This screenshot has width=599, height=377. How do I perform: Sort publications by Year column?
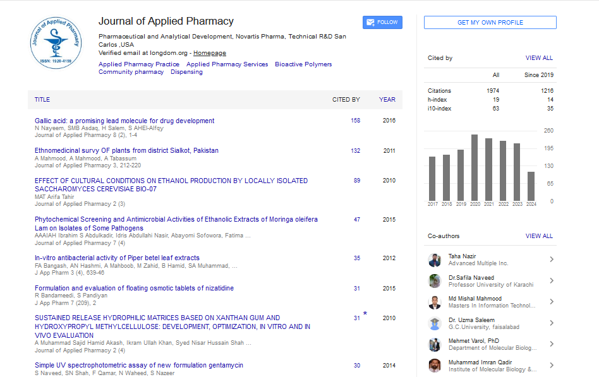(x=387, y=100)
